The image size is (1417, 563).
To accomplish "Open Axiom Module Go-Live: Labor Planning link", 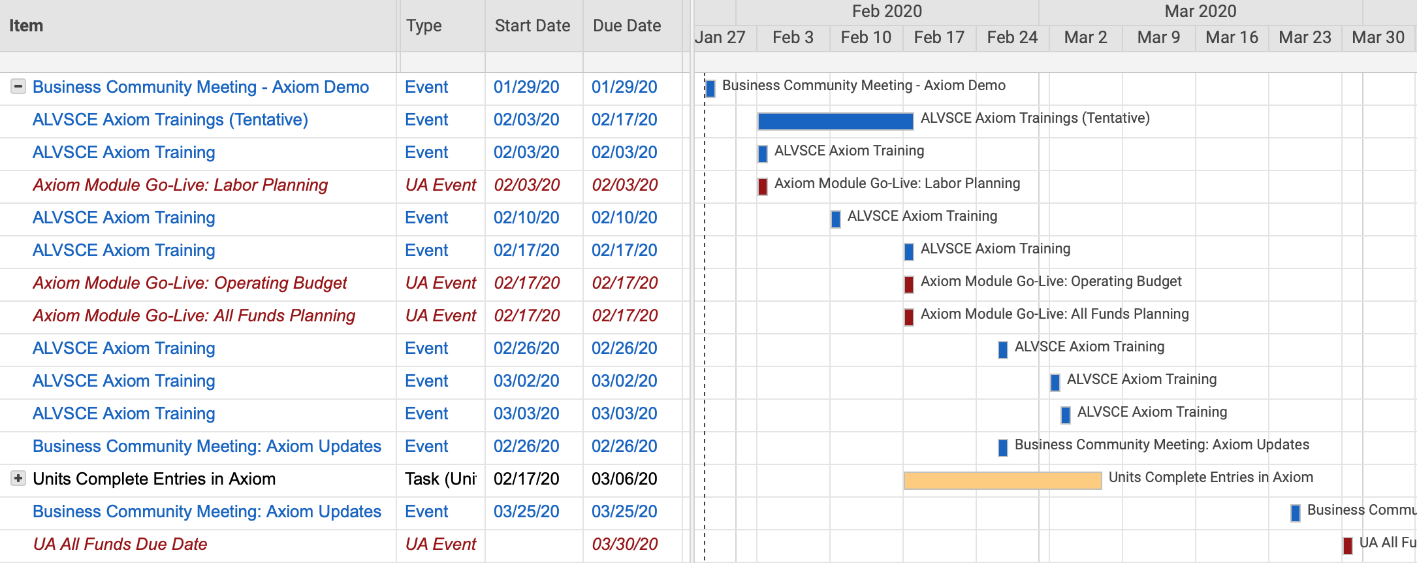I will click(180, 185).
